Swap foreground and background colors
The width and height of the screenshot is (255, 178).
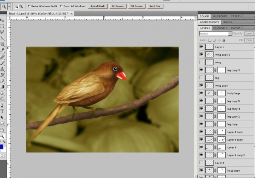[4, 142]
